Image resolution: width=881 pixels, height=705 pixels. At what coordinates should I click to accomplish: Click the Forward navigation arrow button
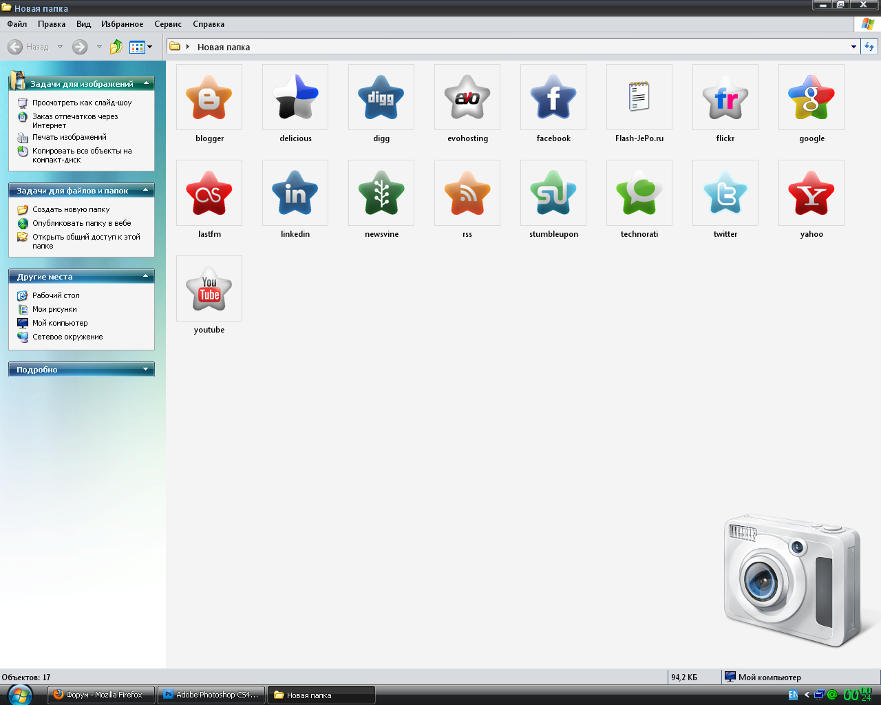point(80,47)
